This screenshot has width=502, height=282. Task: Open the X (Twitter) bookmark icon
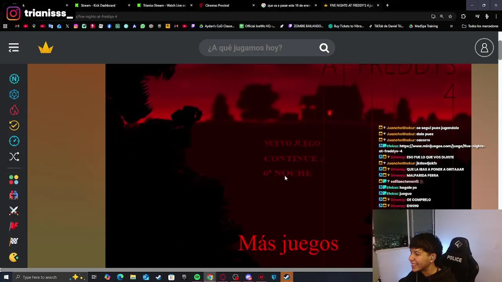tap(67, 26)
